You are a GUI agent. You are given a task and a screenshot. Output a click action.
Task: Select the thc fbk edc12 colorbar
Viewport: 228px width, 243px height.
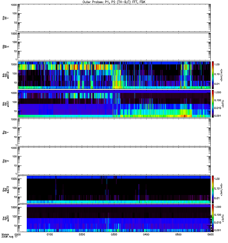pos(213,190)
